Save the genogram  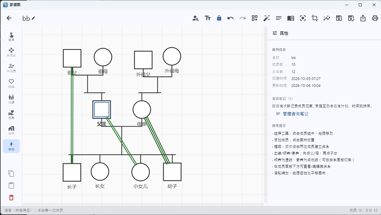[x=339, y=18]
